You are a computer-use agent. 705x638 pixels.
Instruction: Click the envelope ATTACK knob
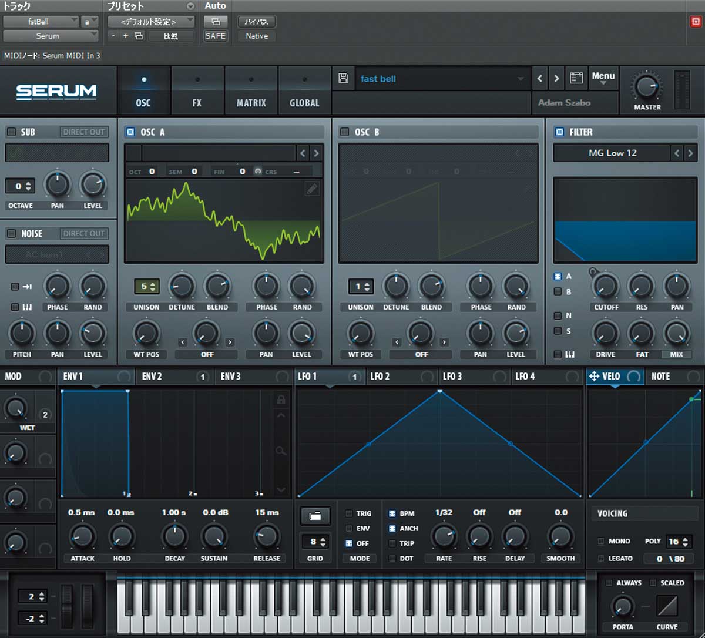click(82, 536)
